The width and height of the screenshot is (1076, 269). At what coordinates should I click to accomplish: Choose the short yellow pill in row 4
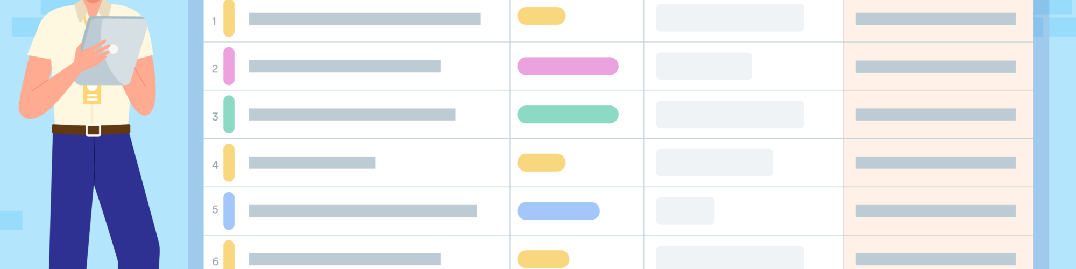pos(541,162)
